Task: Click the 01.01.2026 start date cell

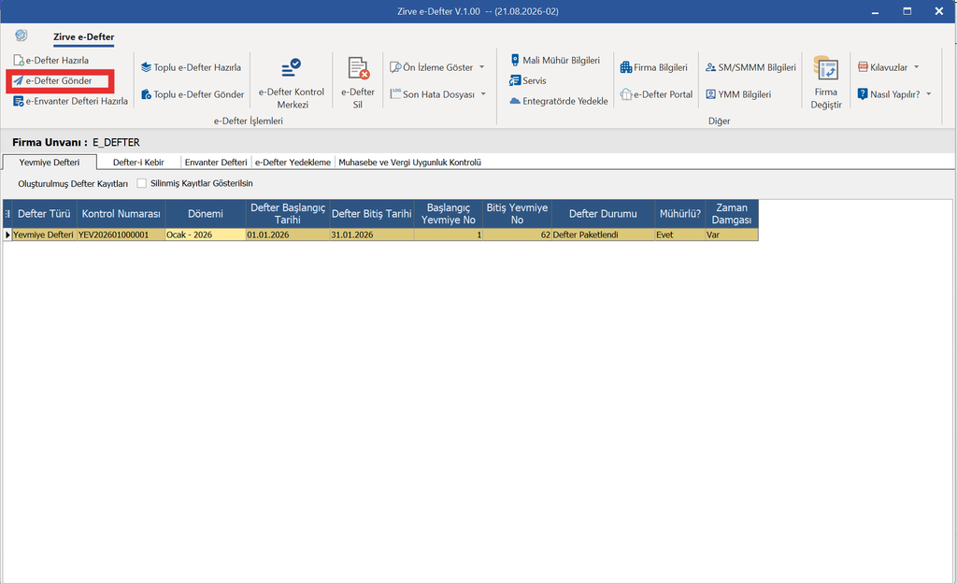Action: pyautogui.click(x=288, y=235)
